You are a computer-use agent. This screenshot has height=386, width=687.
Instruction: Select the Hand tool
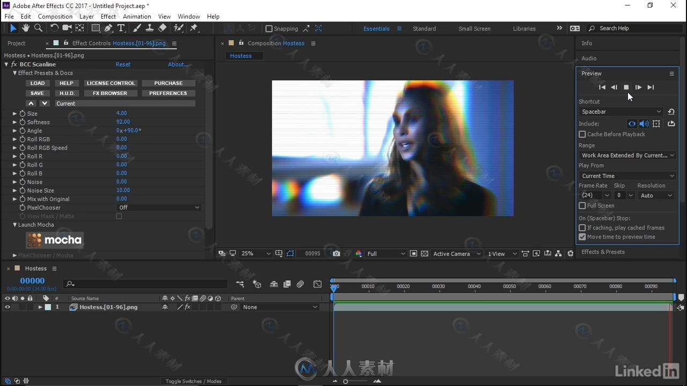point(26,28)
